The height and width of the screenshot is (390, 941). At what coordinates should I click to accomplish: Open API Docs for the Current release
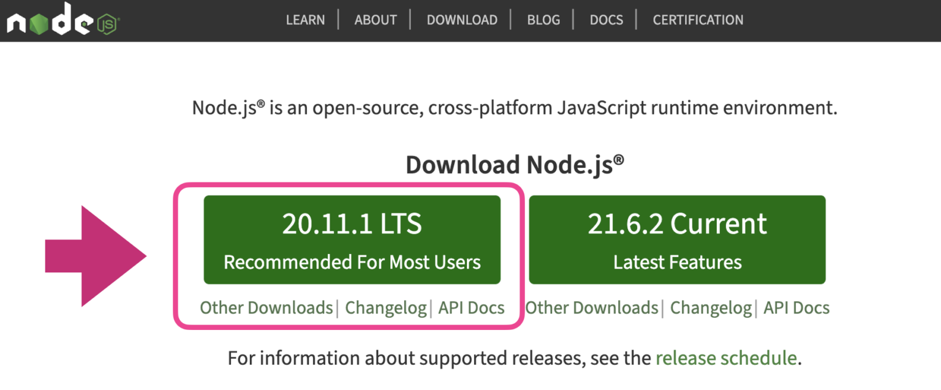pos(796,307)
